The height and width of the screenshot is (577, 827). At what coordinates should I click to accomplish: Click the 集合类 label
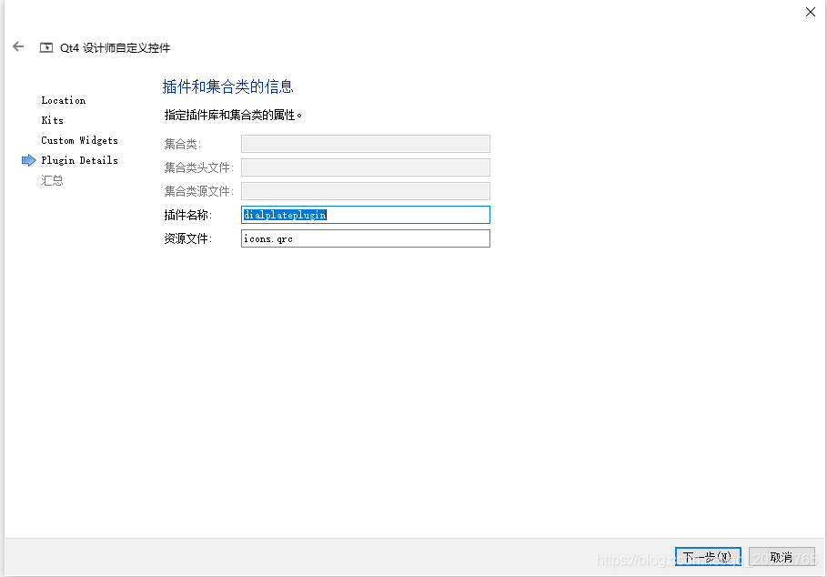coord(183,144)
